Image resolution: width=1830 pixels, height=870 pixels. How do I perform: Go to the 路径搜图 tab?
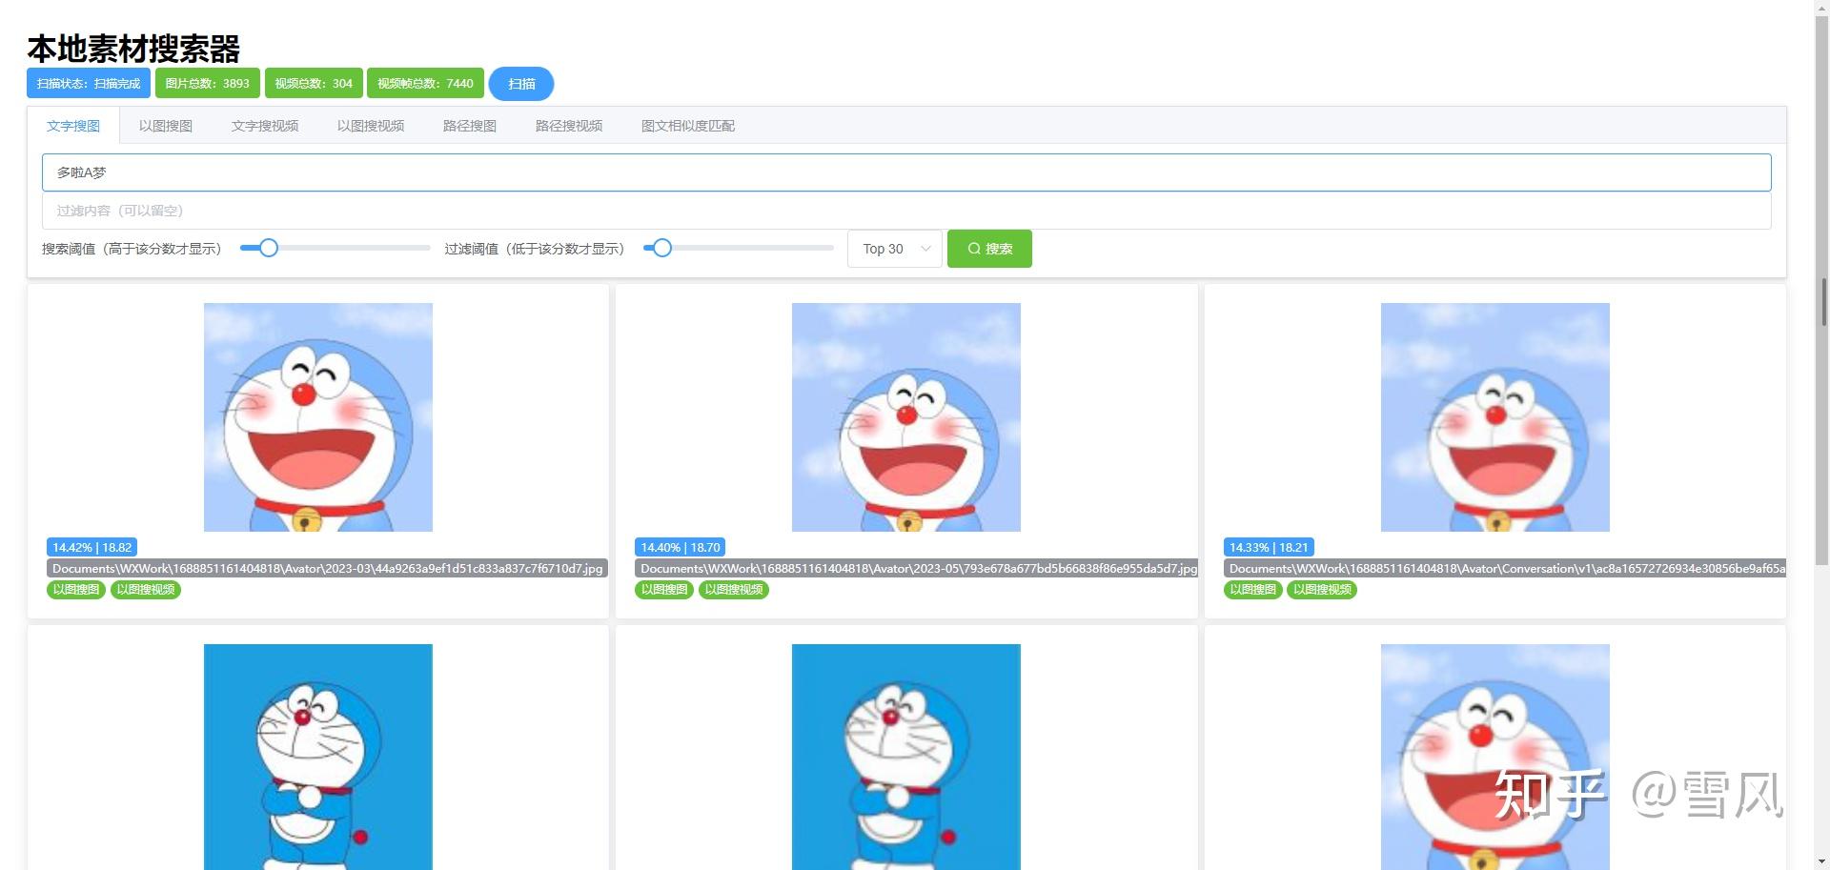(x=470, y=126)
